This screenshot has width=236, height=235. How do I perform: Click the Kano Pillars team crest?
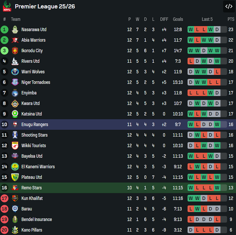pos(15,230)
